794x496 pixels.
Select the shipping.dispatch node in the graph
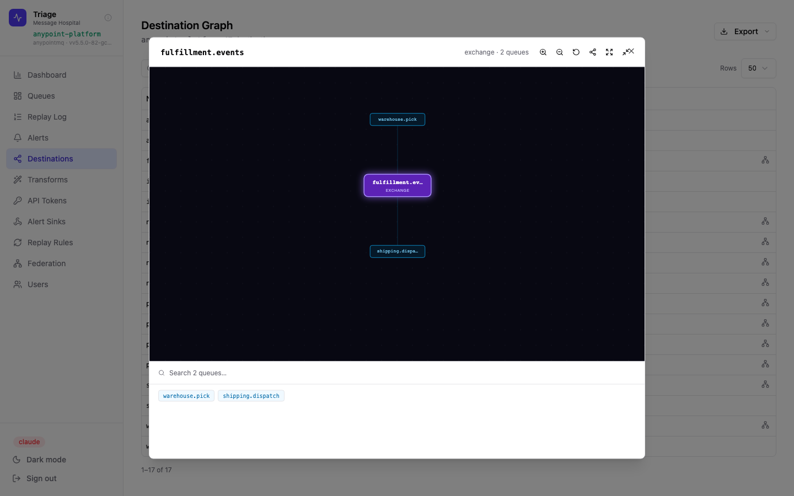[x=398, y=251]
